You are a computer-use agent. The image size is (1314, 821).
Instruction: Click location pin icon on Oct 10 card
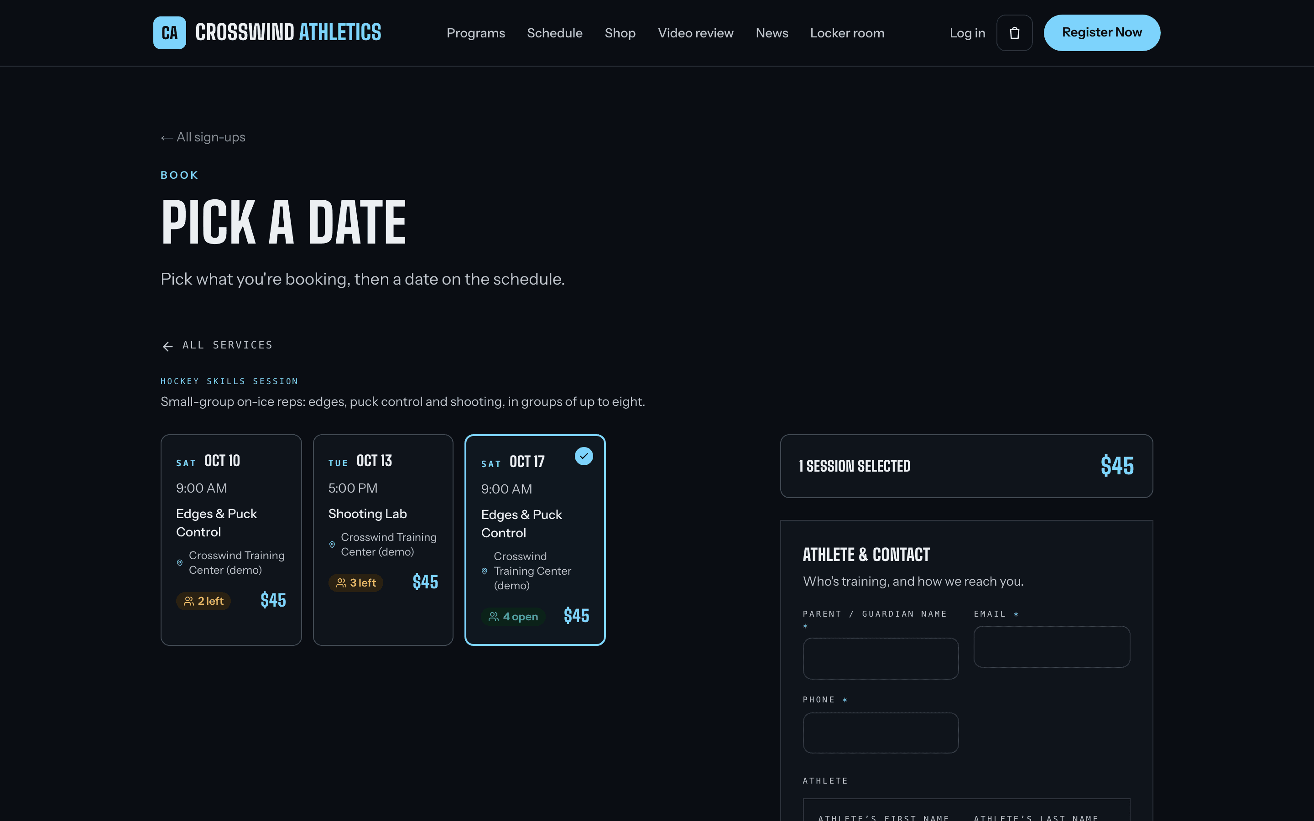tap(180, 563)
